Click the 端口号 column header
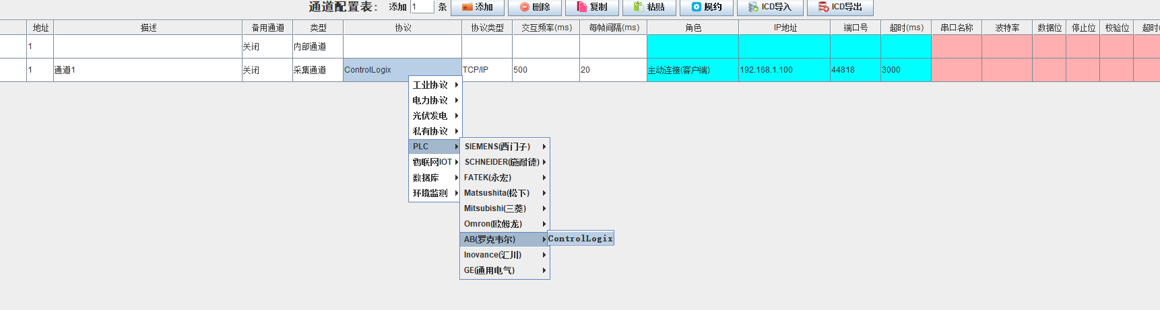 [x=855, y=28]
